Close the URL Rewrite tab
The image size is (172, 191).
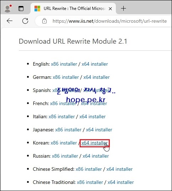click(x=110, y=9)
